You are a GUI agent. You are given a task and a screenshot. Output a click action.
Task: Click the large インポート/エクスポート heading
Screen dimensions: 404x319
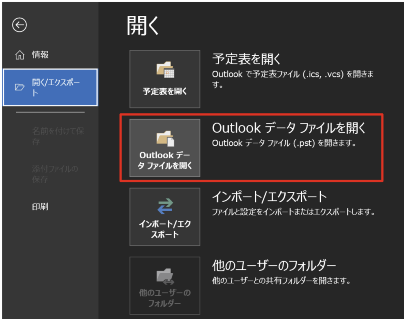coord(270,196)
